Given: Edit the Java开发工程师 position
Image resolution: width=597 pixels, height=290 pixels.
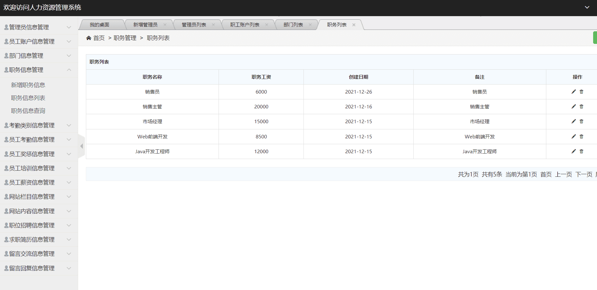Looking at the screenshot, I should (x=573, y=151).
